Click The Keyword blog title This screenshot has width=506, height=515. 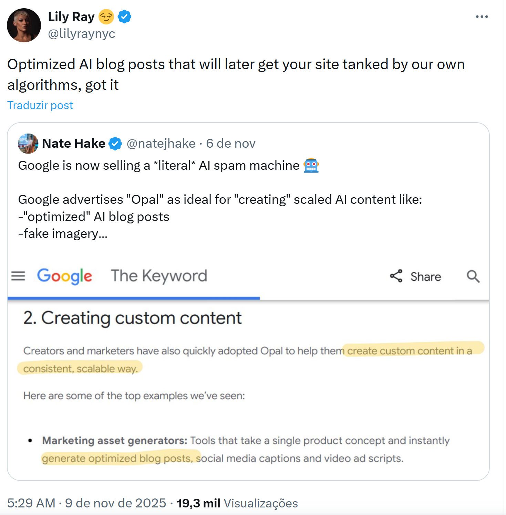tap(159, 276)
